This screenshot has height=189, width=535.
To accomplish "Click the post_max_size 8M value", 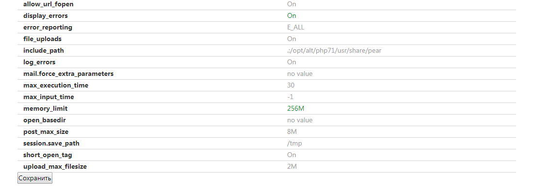I will (x=292, y=131).
